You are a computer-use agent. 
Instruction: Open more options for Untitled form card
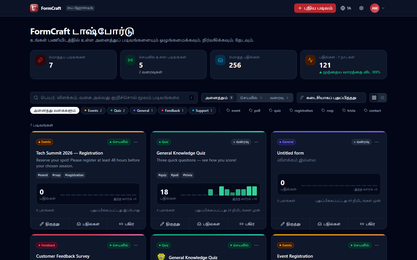pos(377,142)
